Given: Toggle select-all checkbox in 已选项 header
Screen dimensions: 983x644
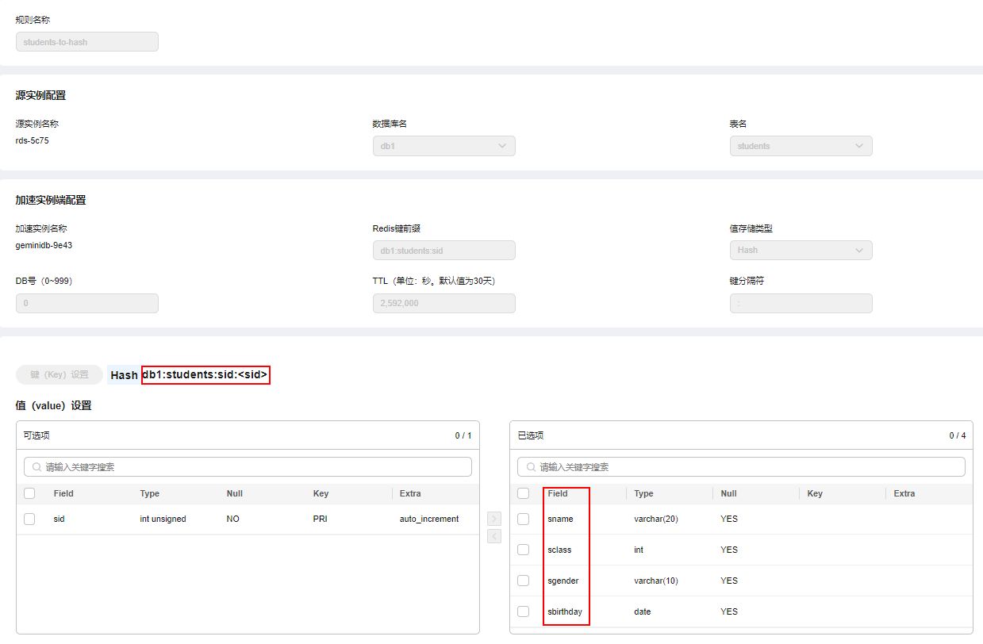Looking at the screenshot, I should [x=523, y=493].
